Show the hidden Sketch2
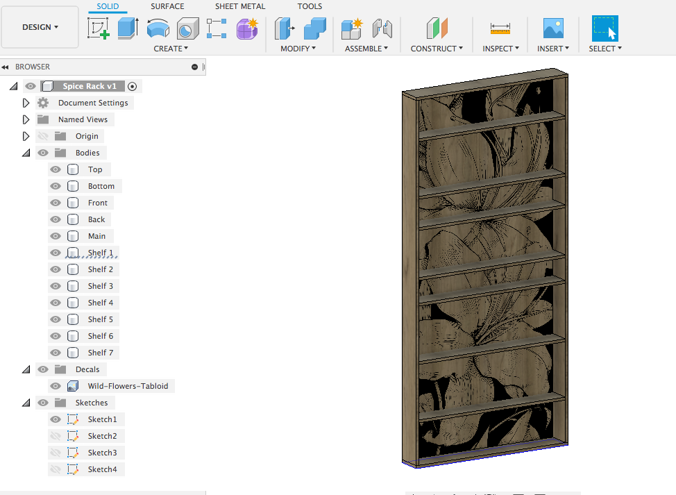Screen dimensions: 676x495 pos(56,436)
